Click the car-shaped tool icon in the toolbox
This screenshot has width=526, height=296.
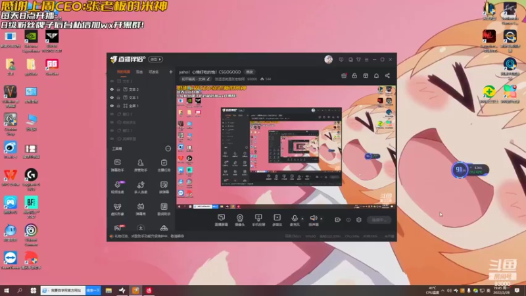click(x=164, y=228)
